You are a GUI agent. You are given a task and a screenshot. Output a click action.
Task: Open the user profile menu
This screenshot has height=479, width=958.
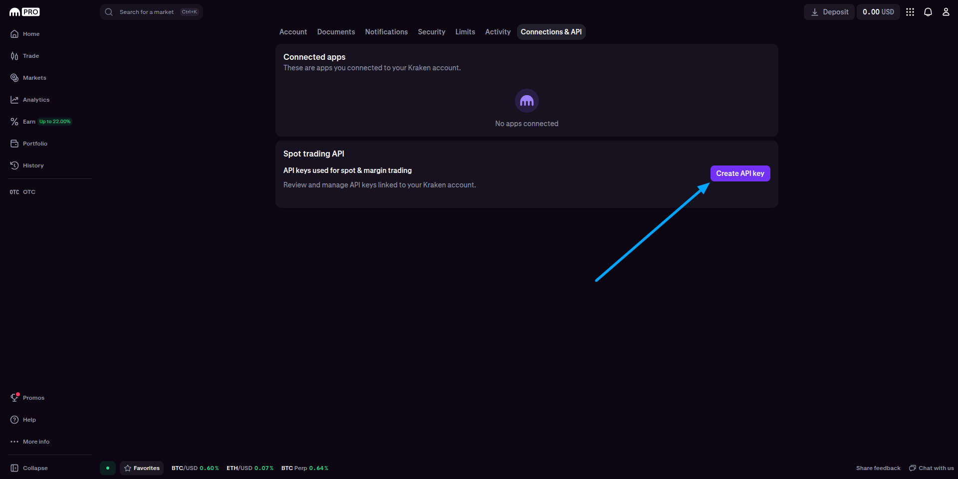point(946,12)
